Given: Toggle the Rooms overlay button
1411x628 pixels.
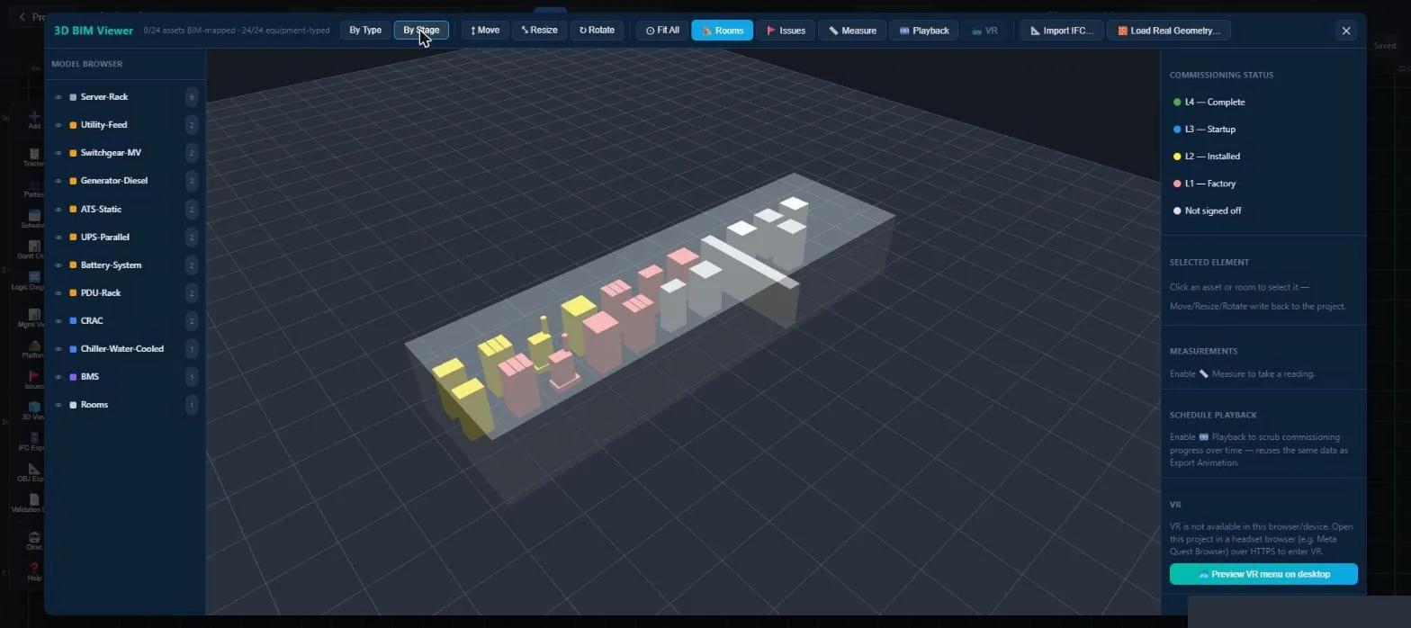Looking at the screenshot, I should (723, 31).
